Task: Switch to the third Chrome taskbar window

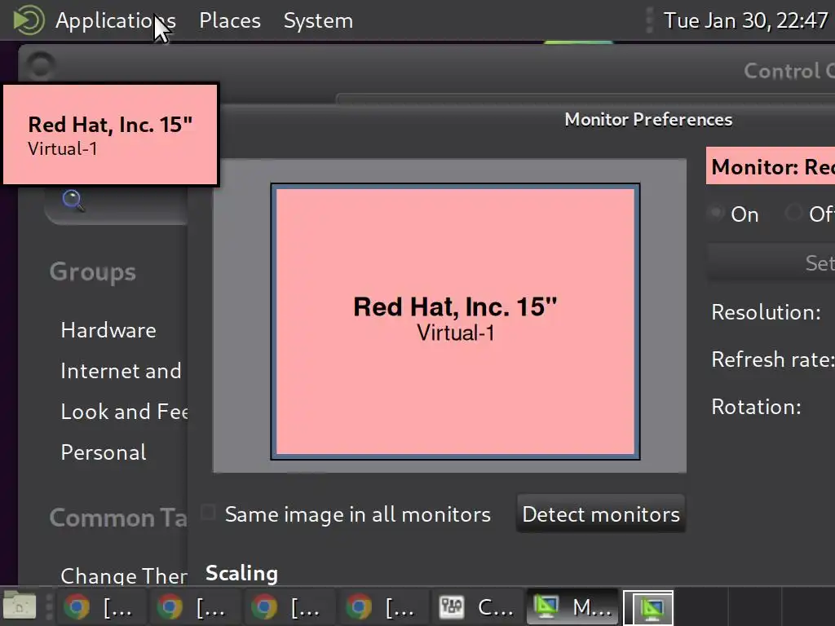Action: [288, 607]
